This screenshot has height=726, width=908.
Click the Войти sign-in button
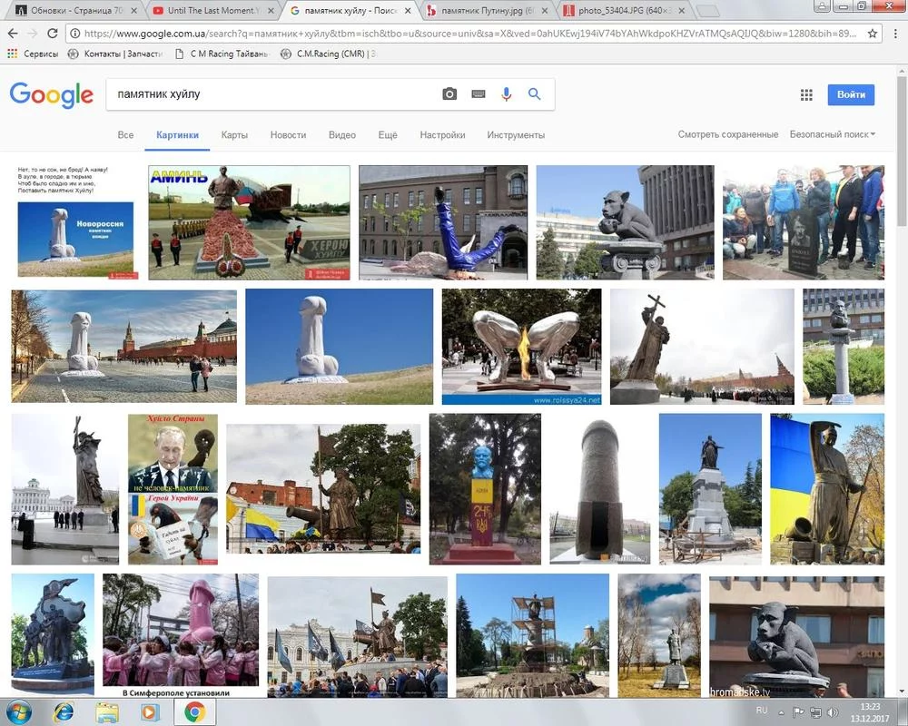[x=852, y=94]
